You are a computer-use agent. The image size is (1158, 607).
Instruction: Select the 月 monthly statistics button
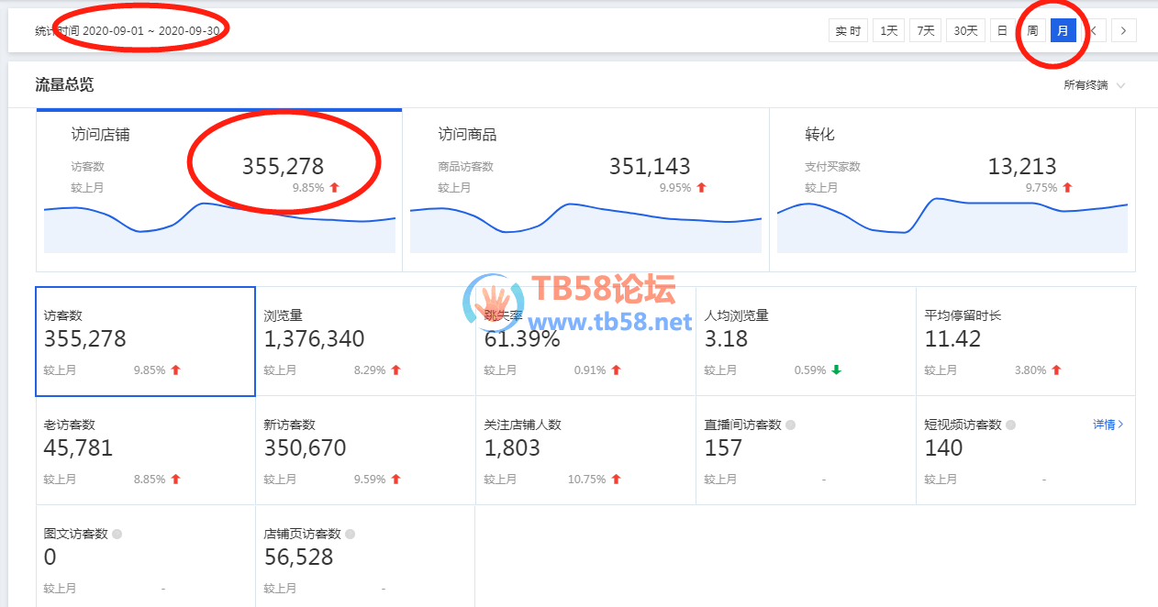(x=1063, y=30)
